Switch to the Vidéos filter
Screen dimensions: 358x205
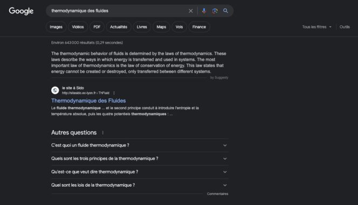78,27
